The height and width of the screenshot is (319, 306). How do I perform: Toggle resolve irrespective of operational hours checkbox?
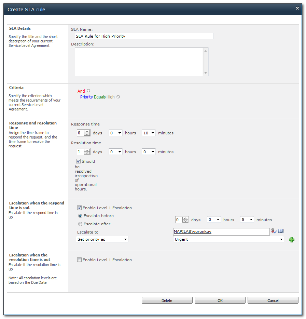pos(79,161)
